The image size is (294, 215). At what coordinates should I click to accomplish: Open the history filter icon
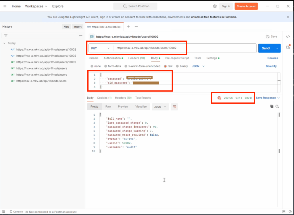point(6,36)
